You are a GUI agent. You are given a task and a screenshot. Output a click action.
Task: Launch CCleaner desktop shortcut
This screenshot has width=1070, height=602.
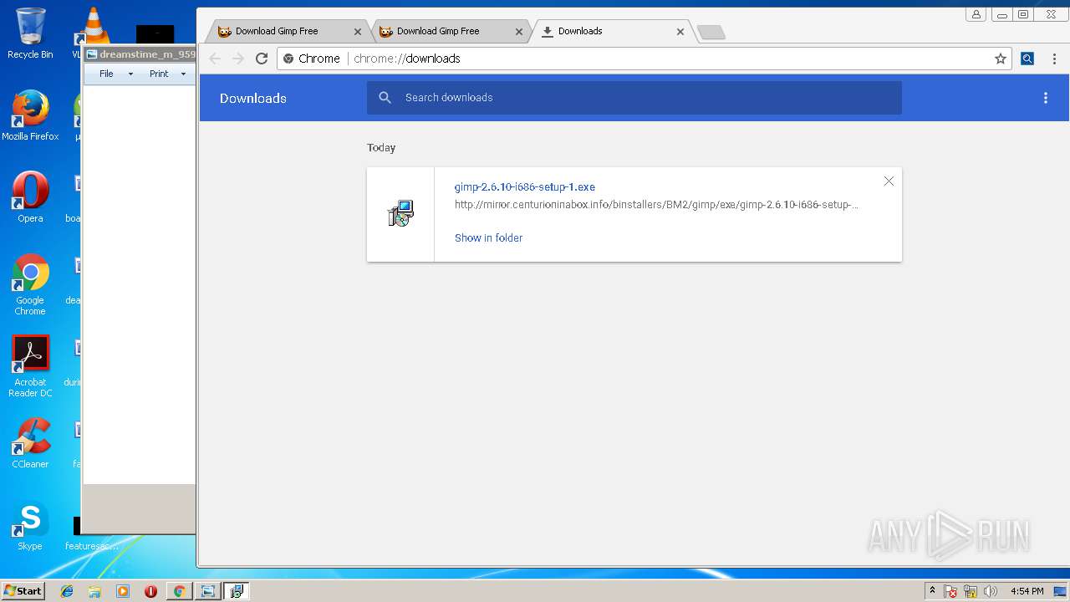[30, 443]
